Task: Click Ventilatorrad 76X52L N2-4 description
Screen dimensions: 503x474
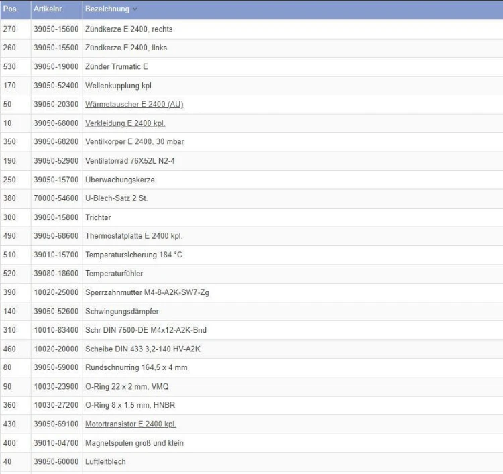Action: 130,161
